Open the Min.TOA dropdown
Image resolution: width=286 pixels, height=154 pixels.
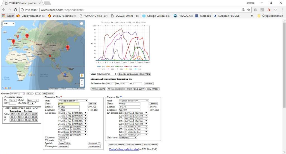[x=30, y=103]
